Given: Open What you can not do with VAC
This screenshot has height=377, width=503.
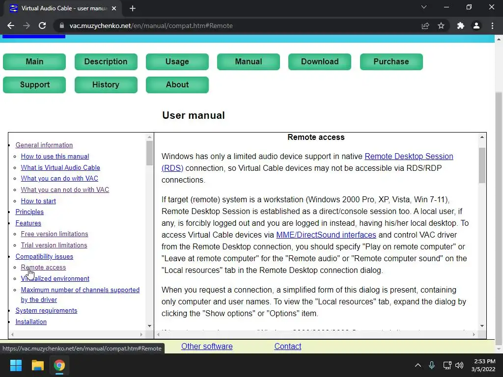Looking at the screenshot, I should pos(65,189).
